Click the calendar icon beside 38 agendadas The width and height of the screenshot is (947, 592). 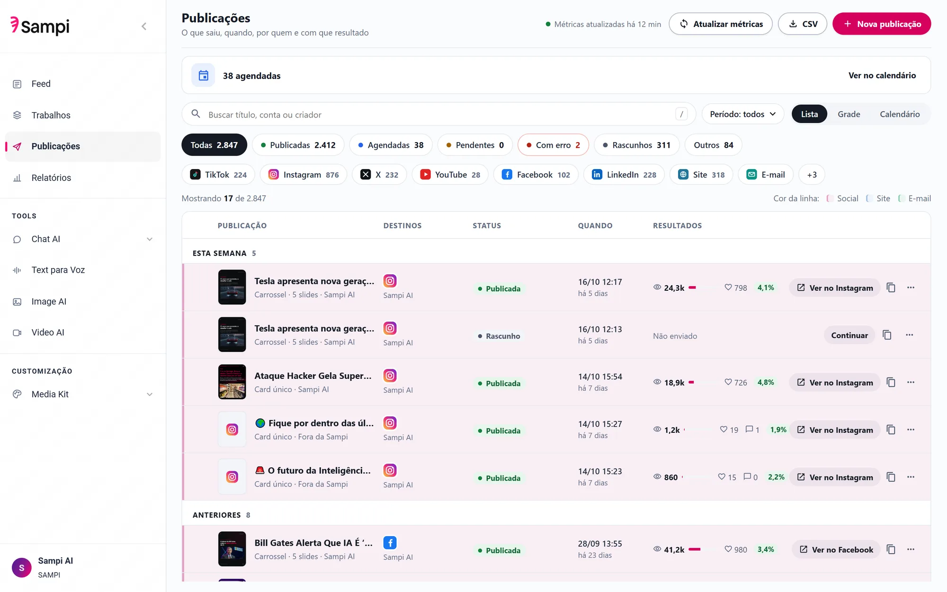tap(203, 75)
